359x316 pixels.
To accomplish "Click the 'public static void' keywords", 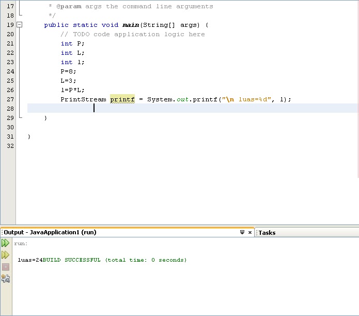I will click(81, 25).
